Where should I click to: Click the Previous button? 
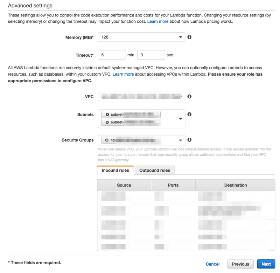pyautogui.click(x=240, y=264)
